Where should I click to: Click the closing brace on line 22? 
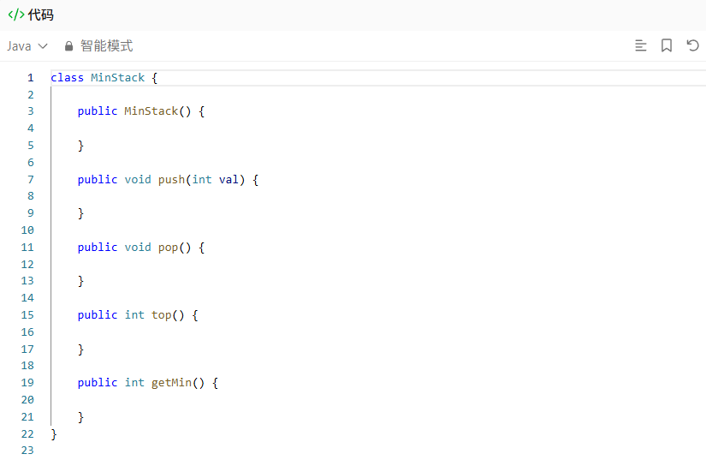(x=54, y=434)
